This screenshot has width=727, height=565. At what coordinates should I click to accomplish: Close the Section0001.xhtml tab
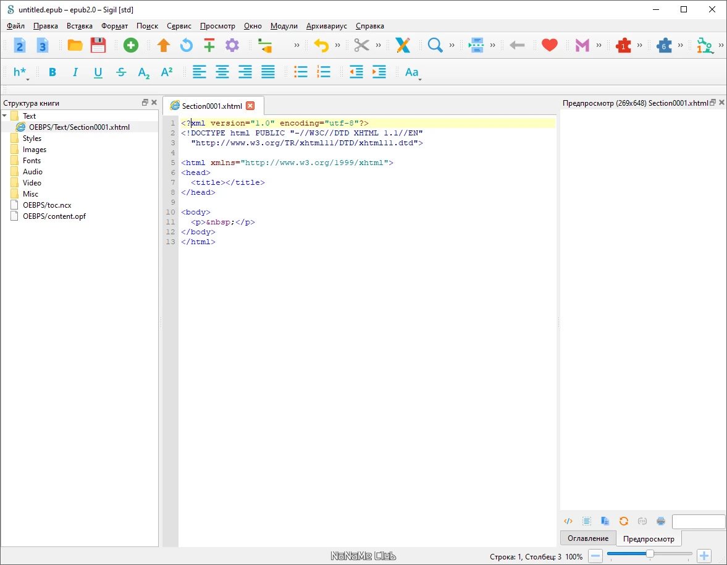click(250, 106)
